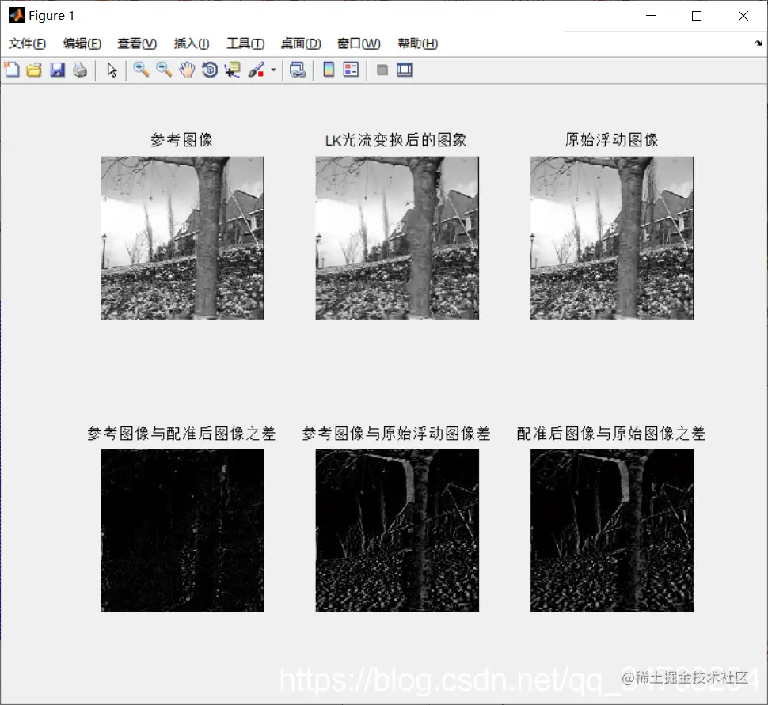This screenshot has width=768, height=705.
Task: Click the LK光流变换后的图象 image plot
Action: pyautogui.click(x=397, y=238)
